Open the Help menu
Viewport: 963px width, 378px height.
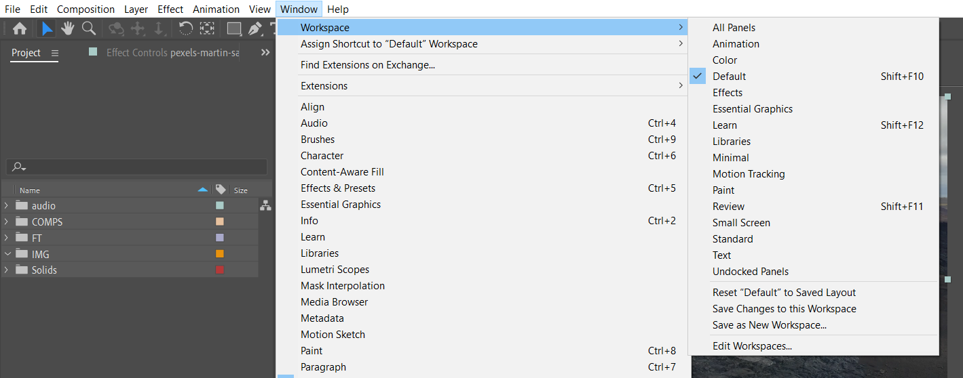click(x=337, y=9)
